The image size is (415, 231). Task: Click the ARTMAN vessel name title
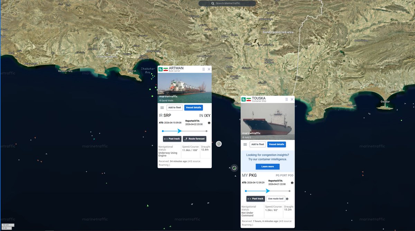176,68
